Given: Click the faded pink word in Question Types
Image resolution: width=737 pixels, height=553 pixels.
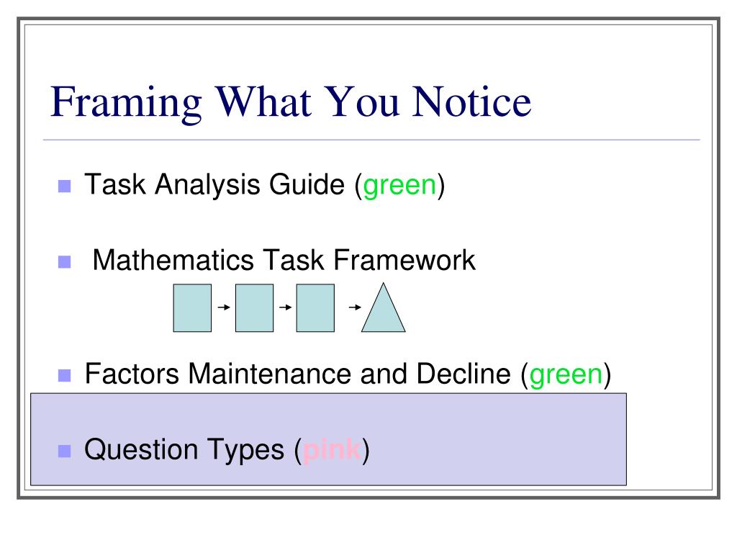Looking at the screenshot, I should click(332, 450).
